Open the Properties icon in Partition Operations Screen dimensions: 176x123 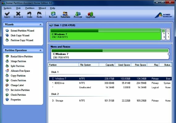pos(7,100)
